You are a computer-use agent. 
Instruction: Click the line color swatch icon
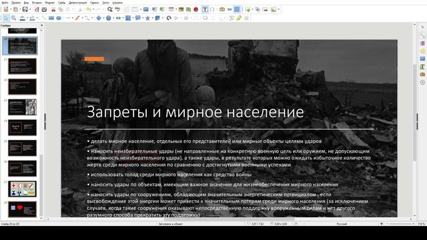click(x=22, y=18)
